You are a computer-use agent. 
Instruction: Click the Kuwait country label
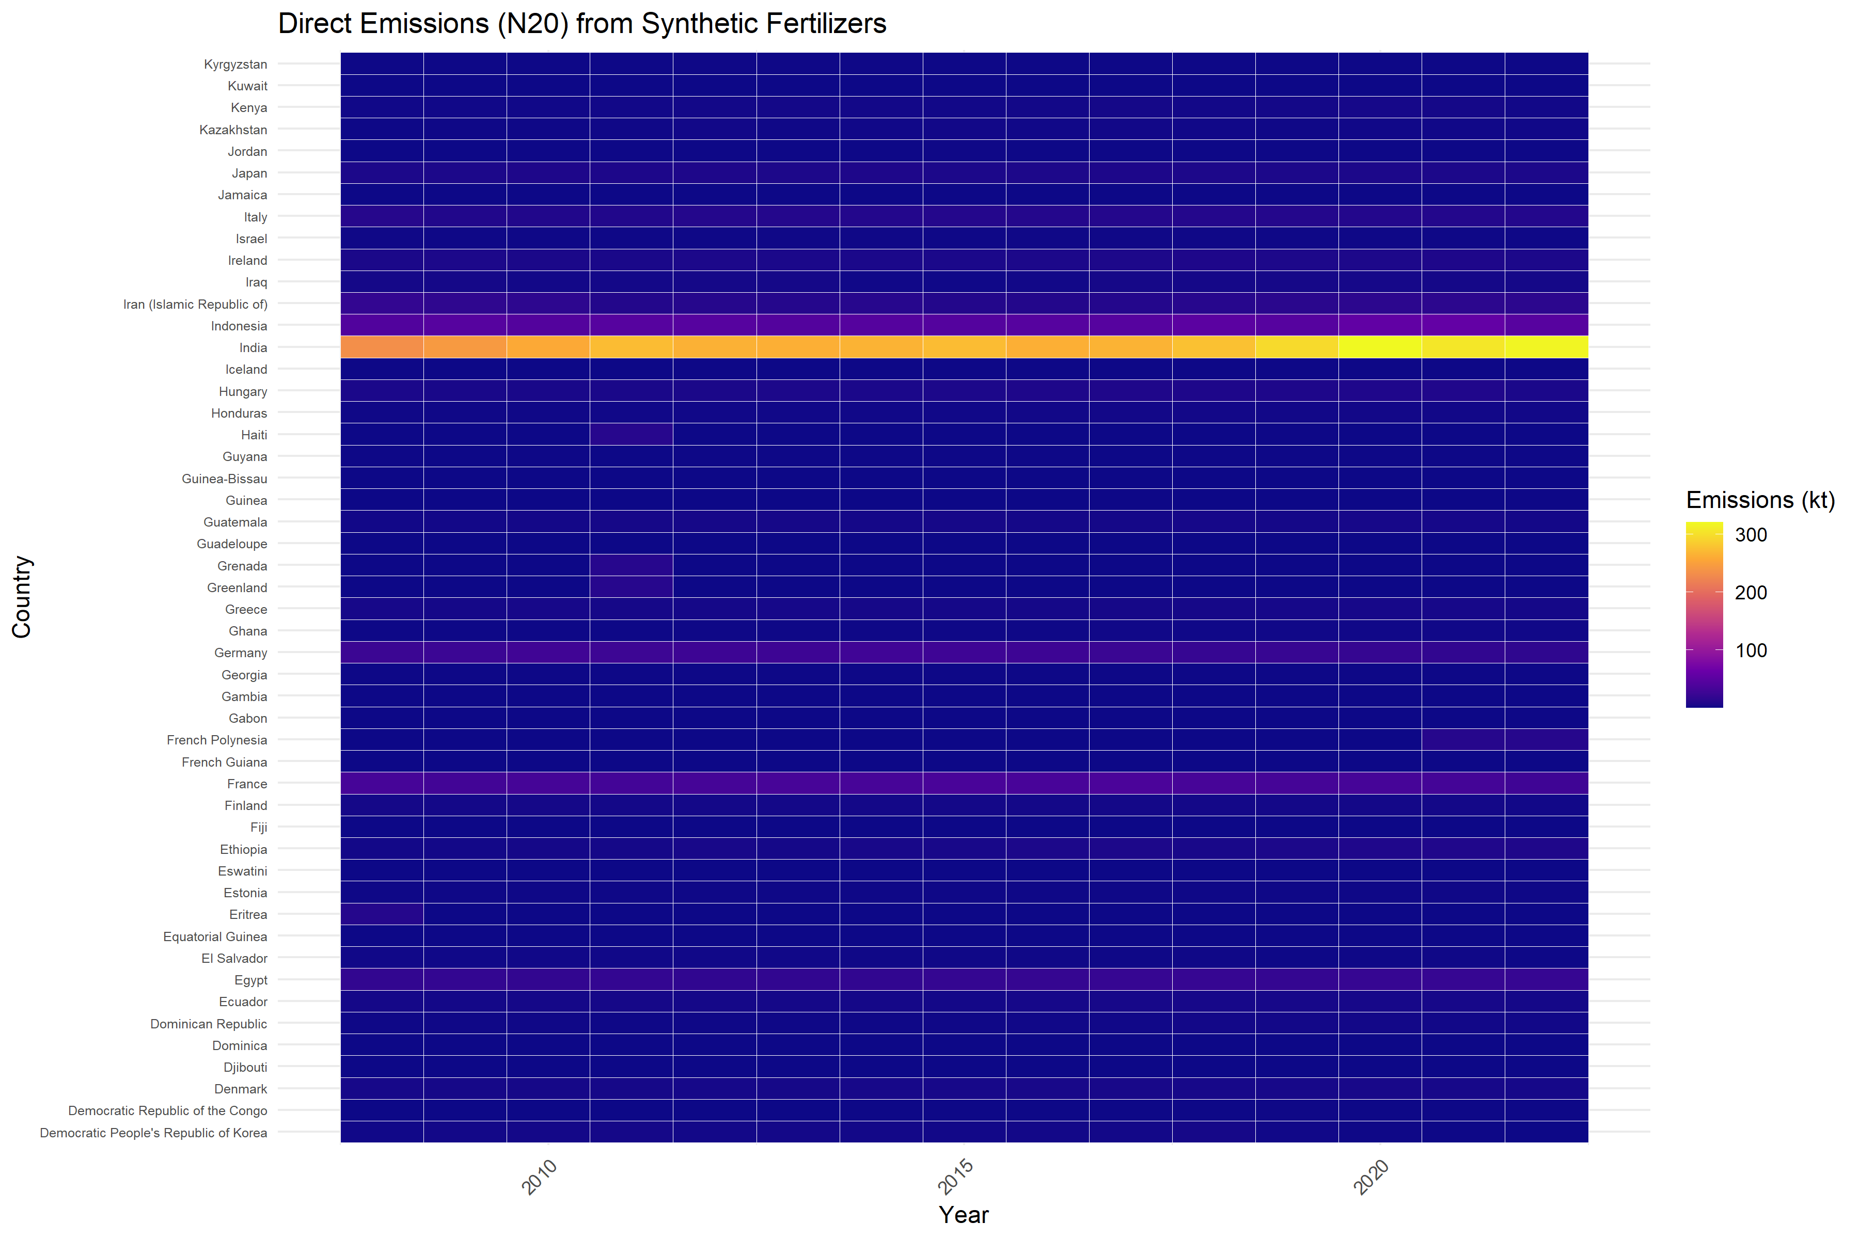point(247,86)
